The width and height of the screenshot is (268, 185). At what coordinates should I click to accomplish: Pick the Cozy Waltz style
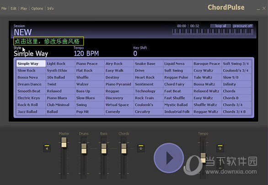pos(207,70)
